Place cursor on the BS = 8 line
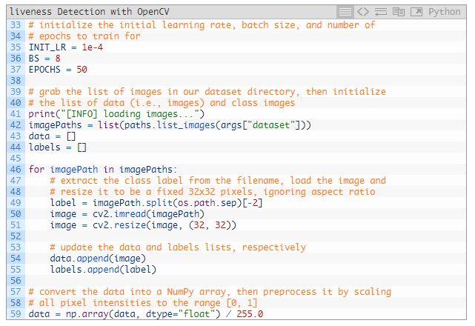 pyautogui.click(x=44, y=58)
